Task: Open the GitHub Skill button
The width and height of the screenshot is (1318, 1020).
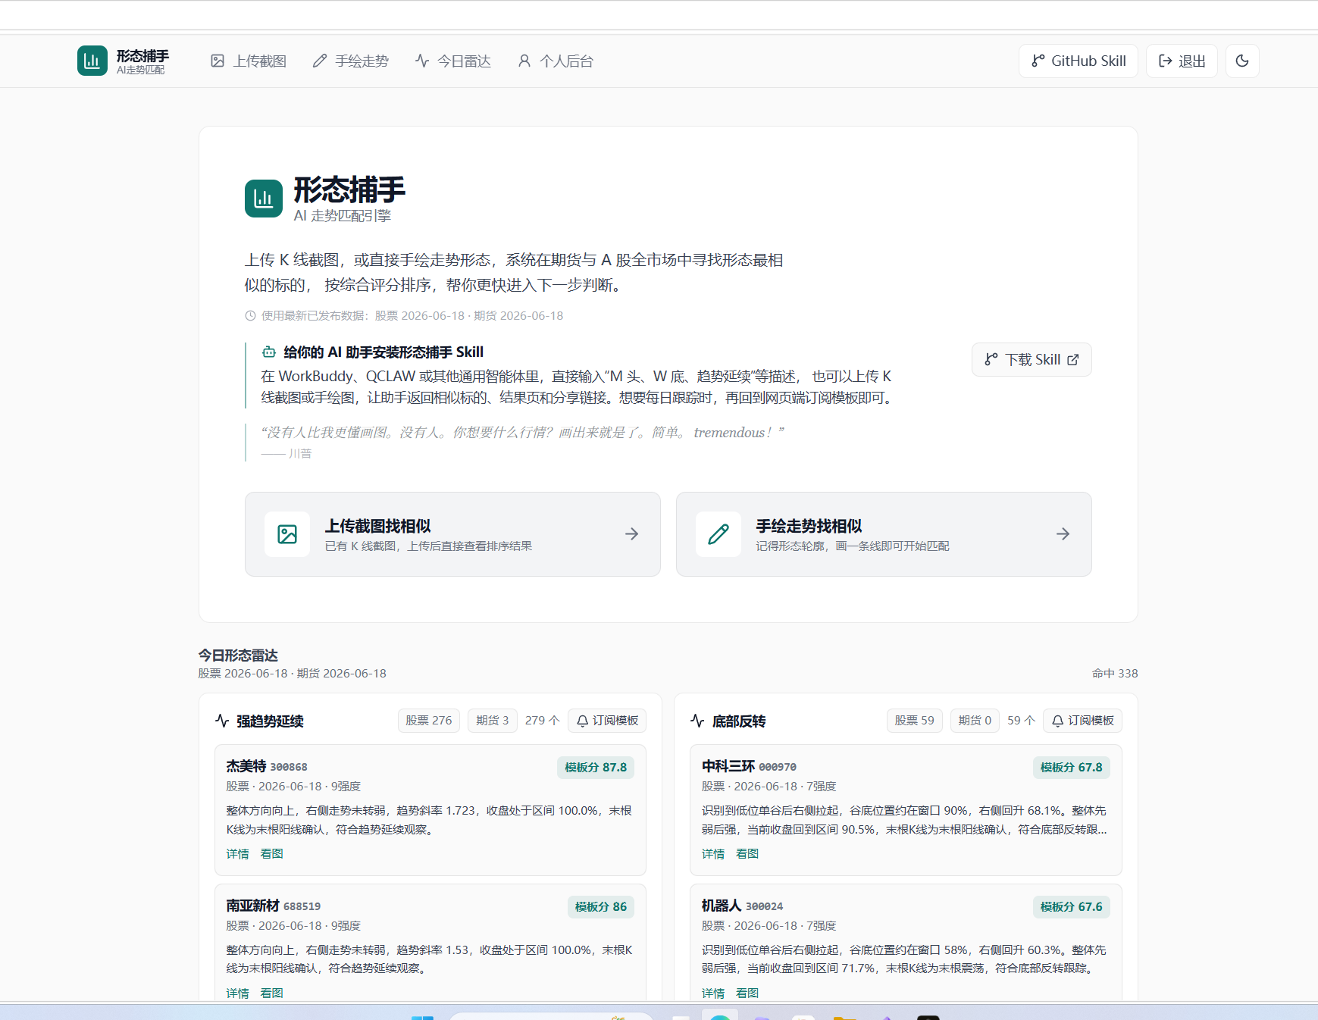Action: click(1079, 61)
